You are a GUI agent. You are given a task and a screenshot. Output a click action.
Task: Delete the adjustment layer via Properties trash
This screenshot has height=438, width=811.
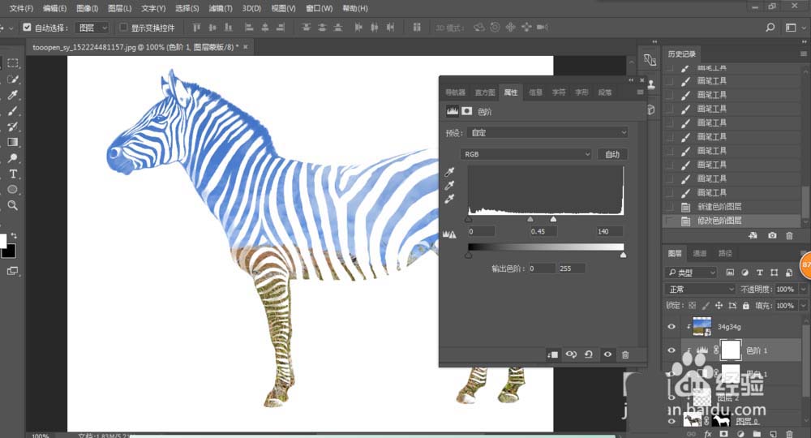coord(625,354)
